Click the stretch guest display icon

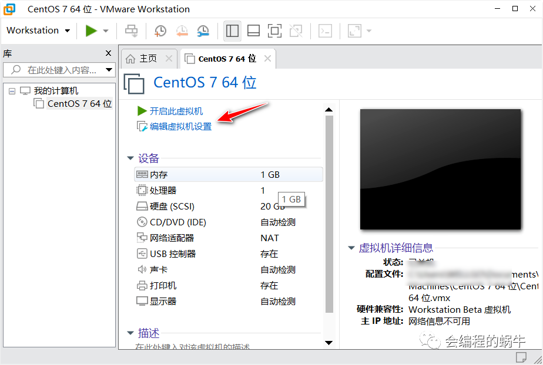[x=354, y=31]
